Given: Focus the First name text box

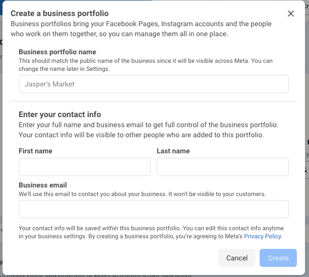Looking at the screenshot, I should [x=85, y=167].
